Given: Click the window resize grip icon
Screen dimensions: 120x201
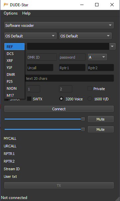Looking at the screenshot, I should pyautogui.click(x=118, y=199).
